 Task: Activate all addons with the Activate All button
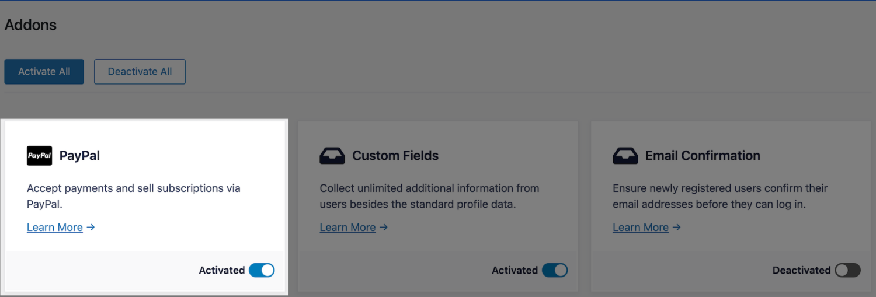(44, 71)
